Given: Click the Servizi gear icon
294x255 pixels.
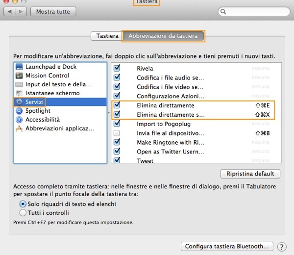Looking at the screenshot, I should tap(19, 102).
